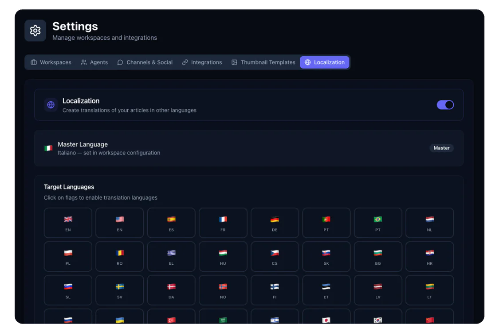
Task: Select the Japanese flag tile
Action: (x=326, y=319)
